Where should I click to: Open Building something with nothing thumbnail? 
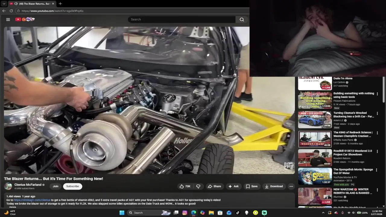[315, 100]
